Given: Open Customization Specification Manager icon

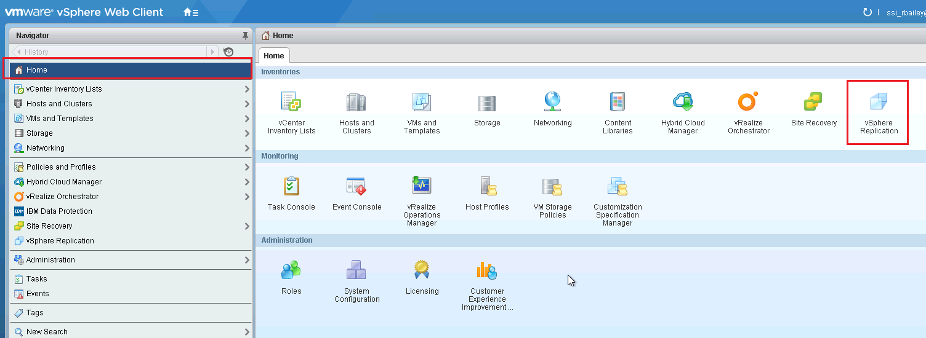Looking at the screenshot, I should click(x=618, y=186).
